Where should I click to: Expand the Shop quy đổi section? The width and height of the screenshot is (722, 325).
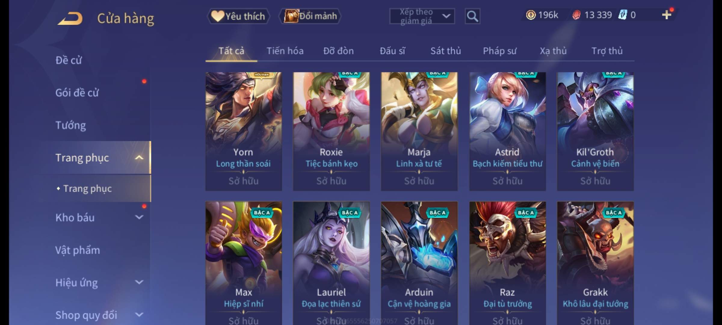tap(139, 315)
